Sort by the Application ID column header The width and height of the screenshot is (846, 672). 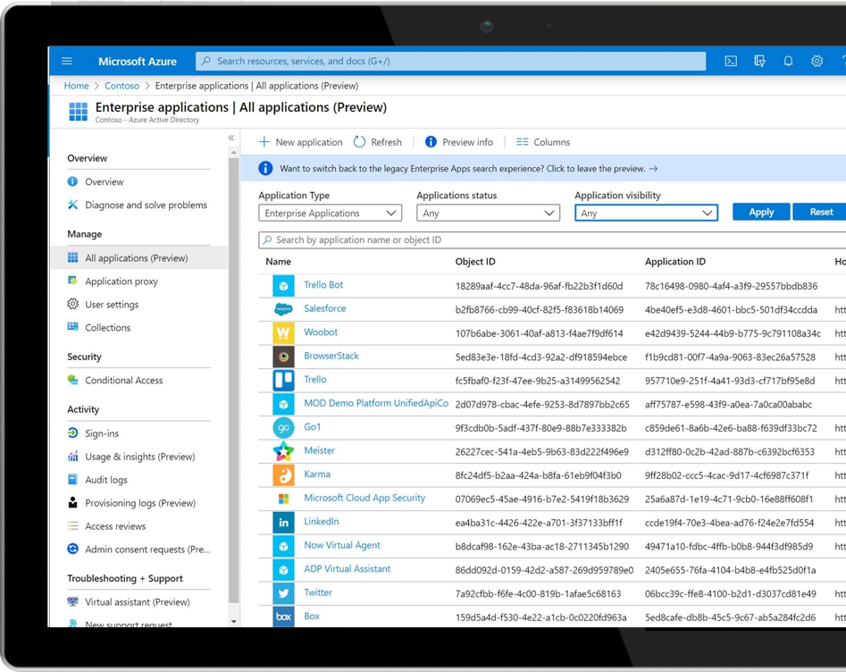(x=675, y=262)
